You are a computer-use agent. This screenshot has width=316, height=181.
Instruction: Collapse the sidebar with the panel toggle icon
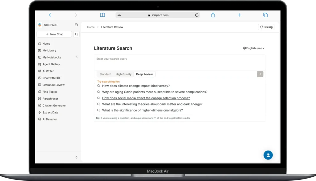point(76,25)
